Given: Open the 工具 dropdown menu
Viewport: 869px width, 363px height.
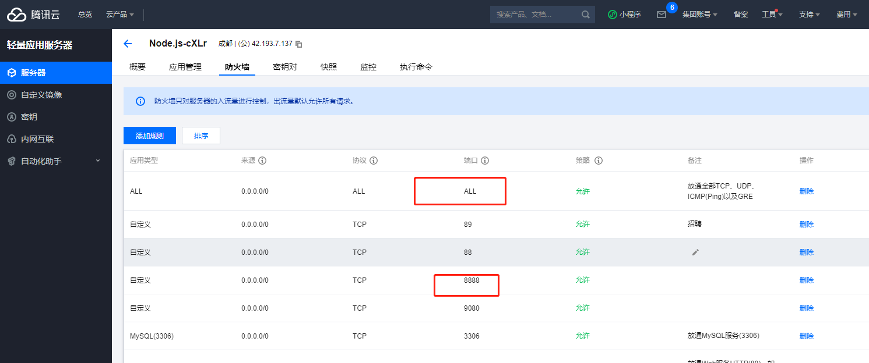Looking at the screenshot, I should (x=772, y=15).
